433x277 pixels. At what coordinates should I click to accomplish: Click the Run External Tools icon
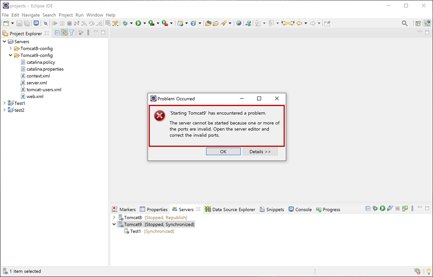(x=165, y=23)
